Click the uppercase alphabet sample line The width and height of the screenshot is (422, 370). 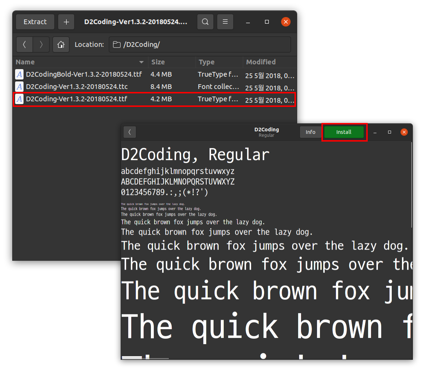[177, 182]
